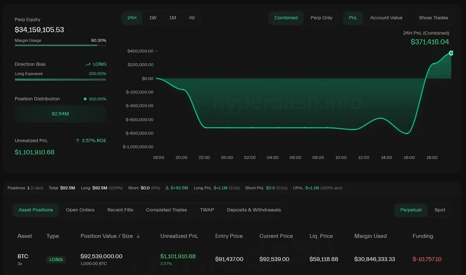Click the Current Price column header
466x275 pixels.
[x=276, y=236]
